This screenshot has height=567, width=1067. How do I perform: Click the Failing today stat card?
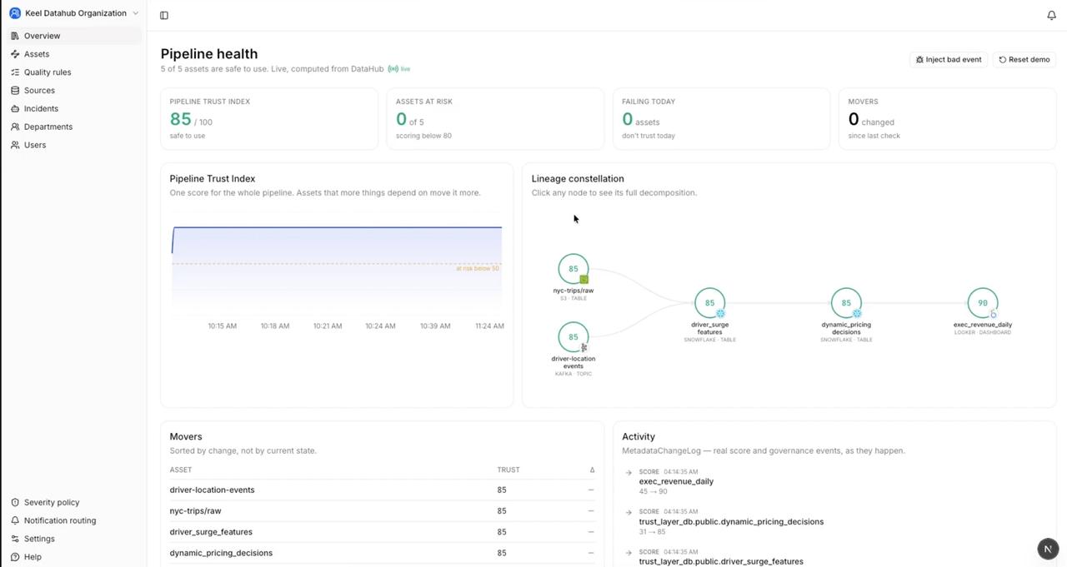(x=721, y=118)
